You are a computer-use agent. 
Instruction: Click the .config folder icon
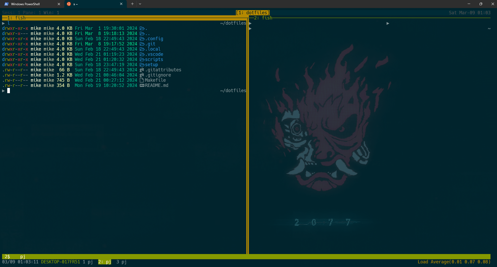pos(142,39)
